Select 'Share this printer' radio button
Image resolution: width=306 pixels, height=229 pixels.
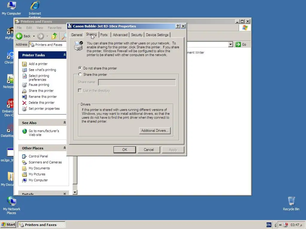coord(80,74)
